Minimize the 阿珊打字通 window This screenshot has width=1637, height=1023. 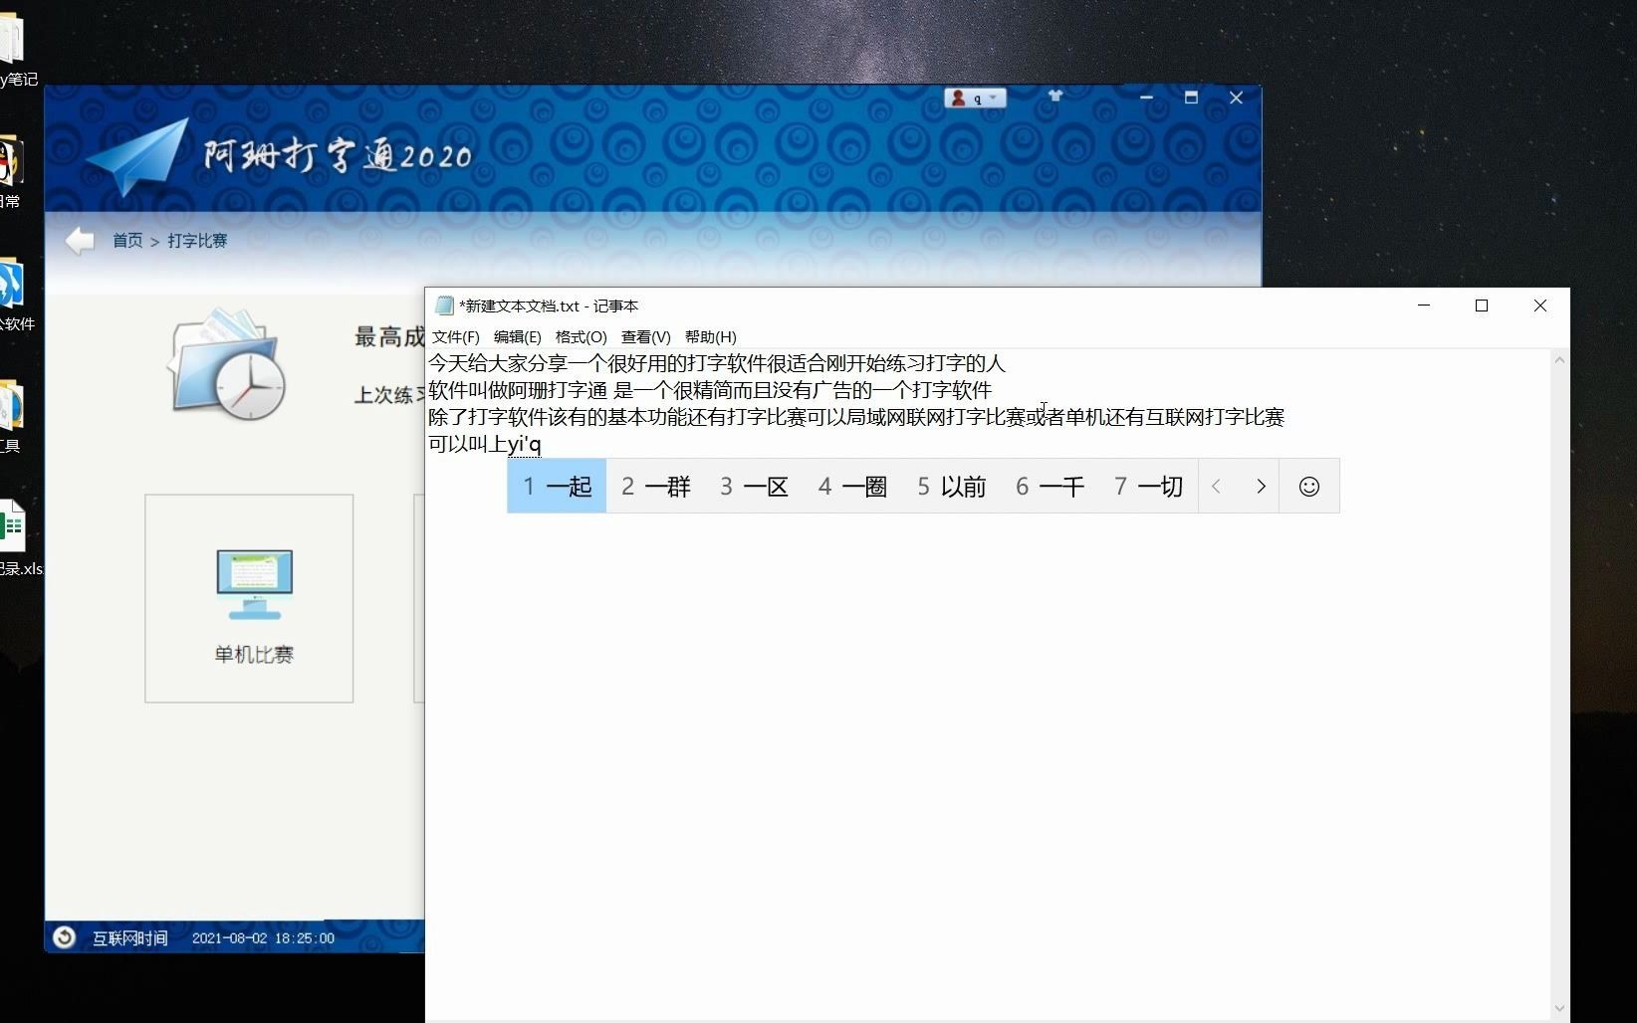[1146, 98]
